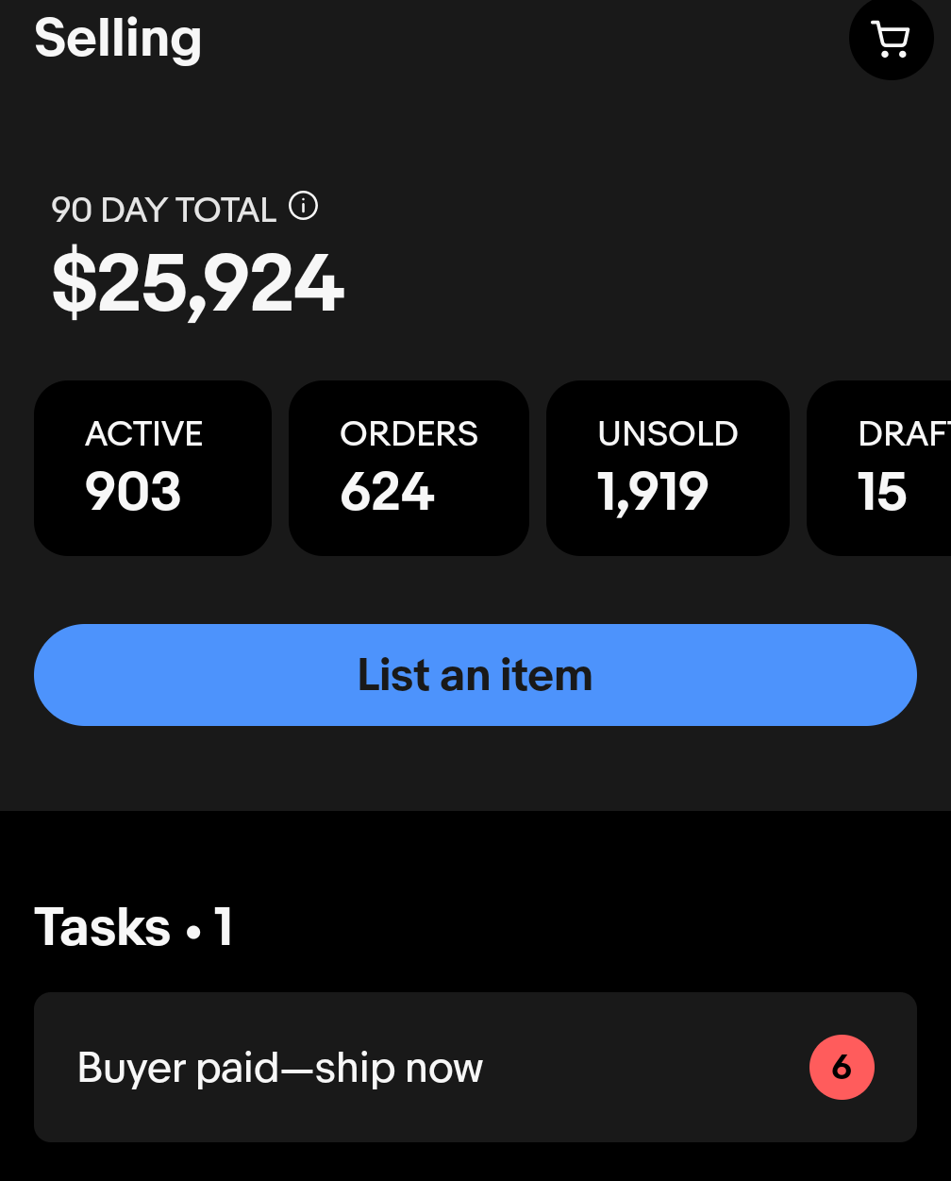
Task: Tap the 903 active listings count
Action: coord(133,492)
